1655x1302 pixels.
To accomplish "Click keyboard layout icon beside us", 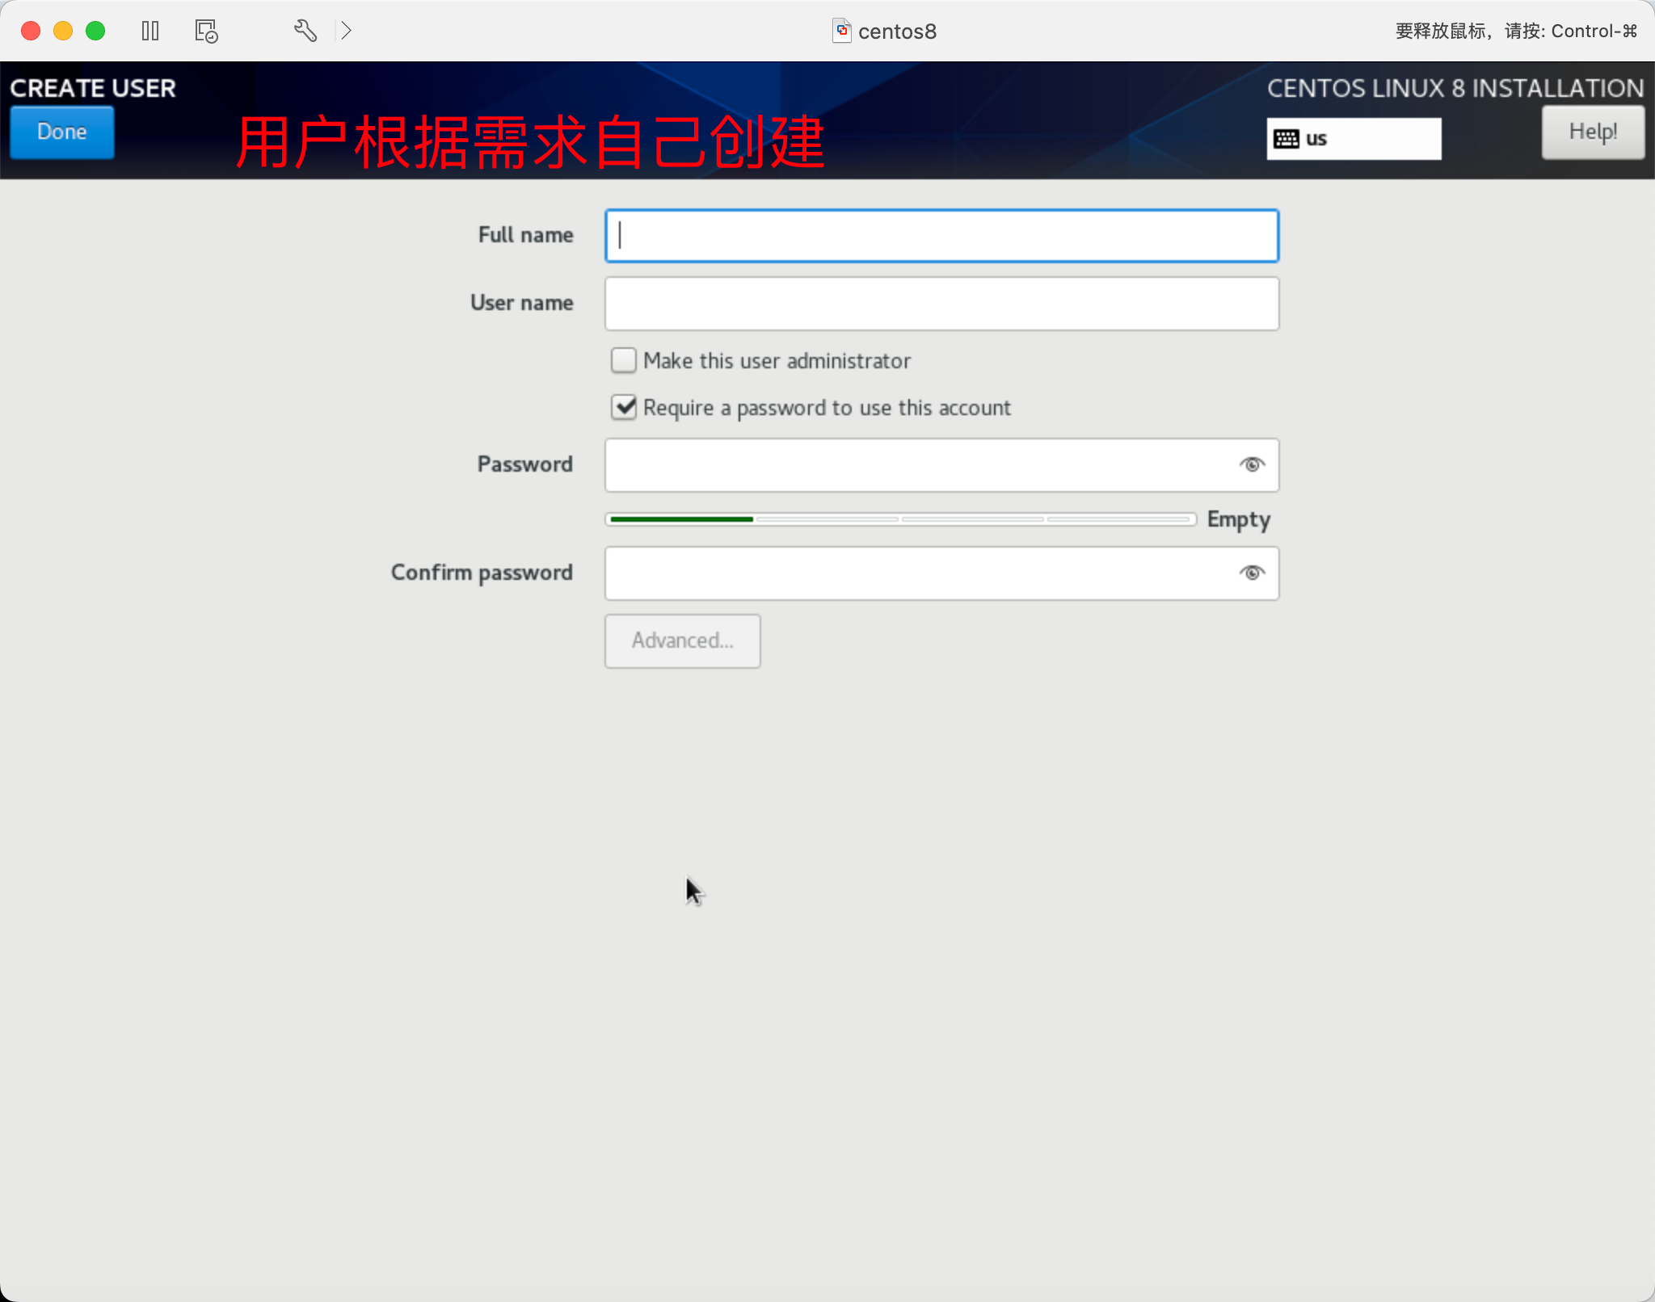I will pos(1286,139).
